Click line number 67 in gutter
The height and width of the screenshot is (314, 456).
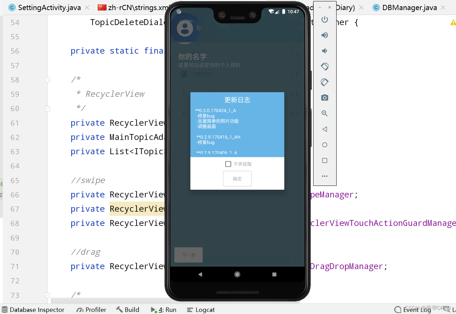click(x=15, y=209)
